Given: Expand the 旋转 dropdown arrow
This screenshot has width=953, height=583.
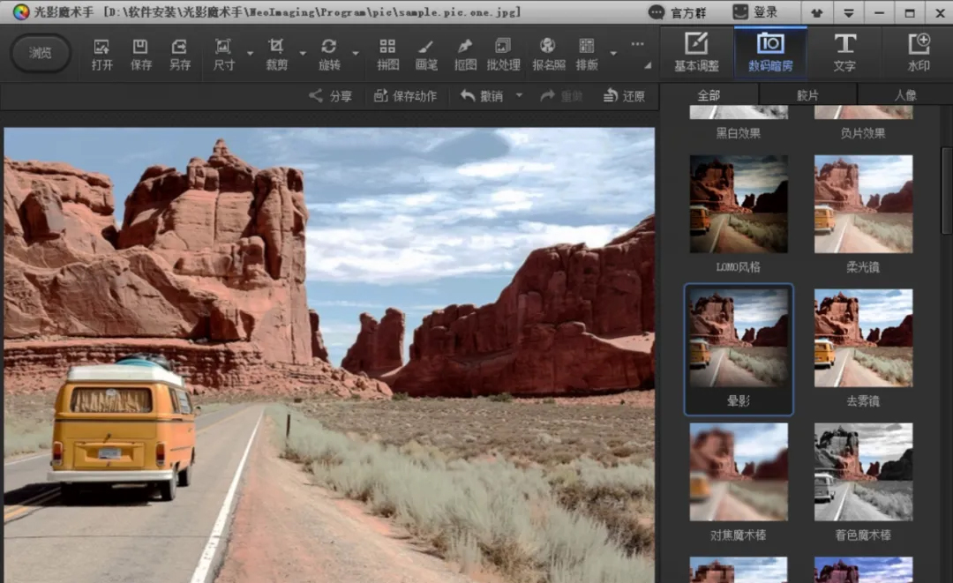Looking at the screenshot, I should [x=356, y=54].
